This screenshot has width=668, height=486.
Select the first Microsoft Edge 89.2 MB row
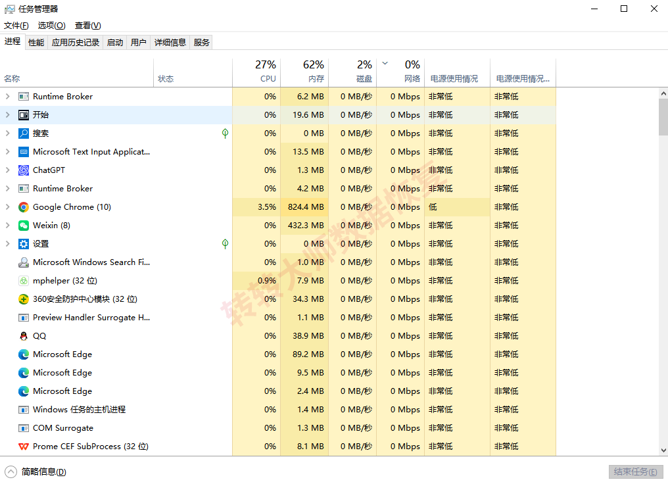tap(277, 354)
